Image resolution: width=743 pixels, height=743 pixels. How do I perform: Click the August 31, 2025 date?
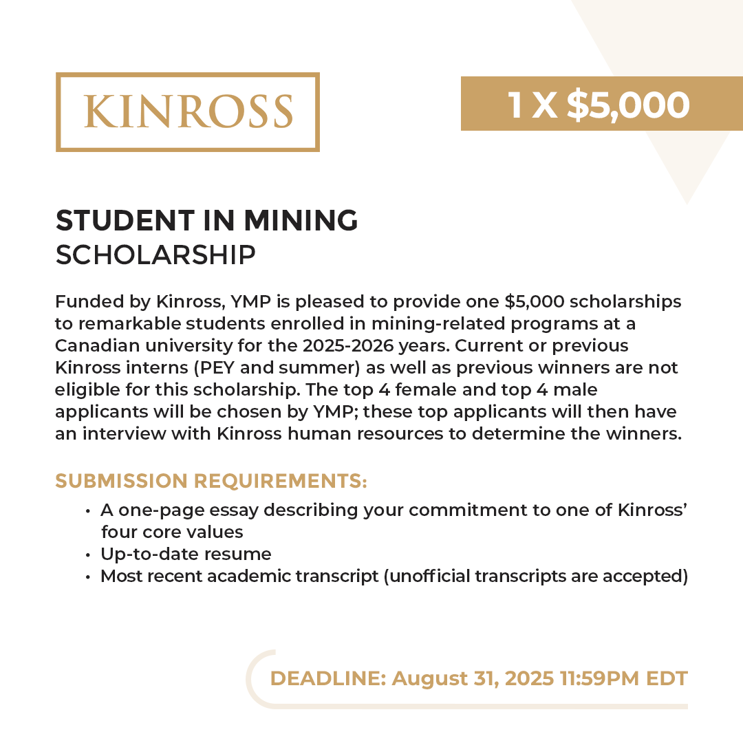coord(472,678)
